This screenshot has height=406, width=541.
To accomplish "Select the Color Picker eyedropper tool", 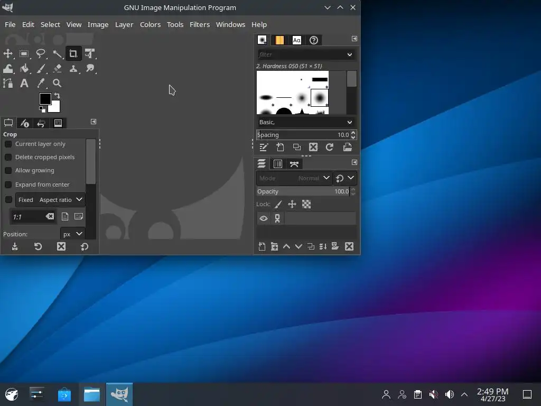I will click(41, 83).
